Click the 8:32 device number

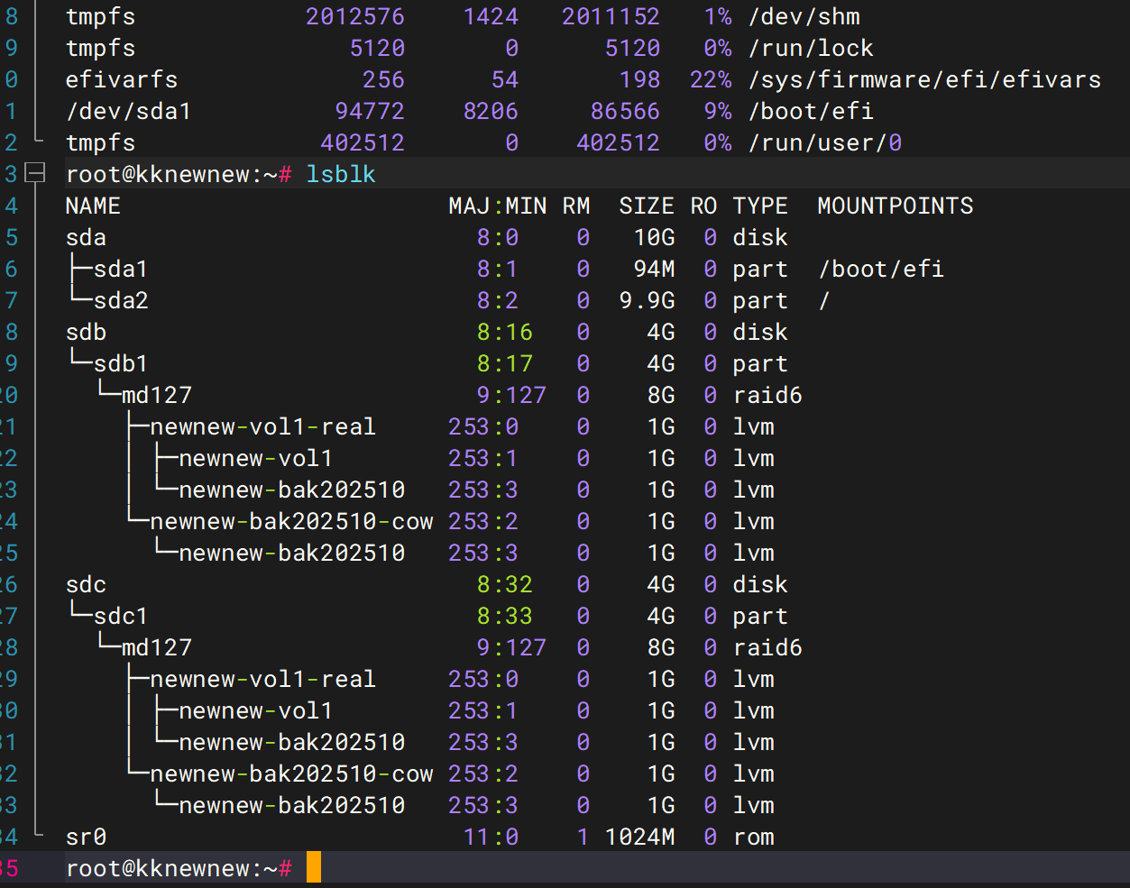505,584
